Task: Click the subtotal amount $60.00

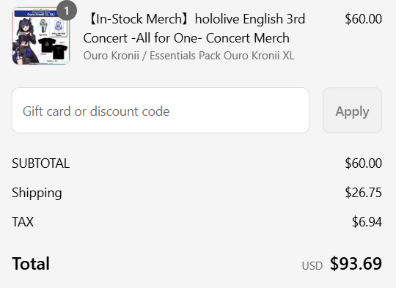Action: (363, 163)
